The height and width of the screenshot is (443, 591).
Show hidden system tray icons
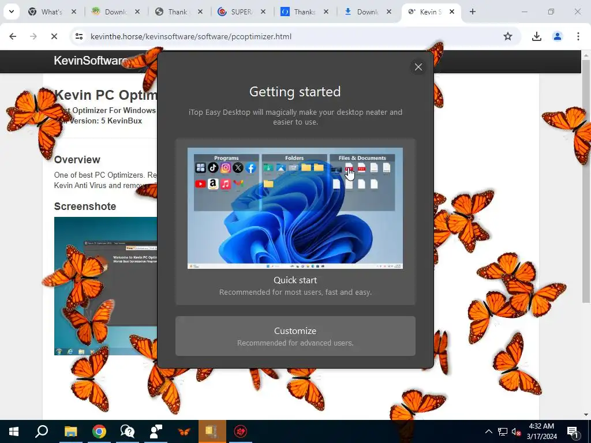tap(488, 431)
